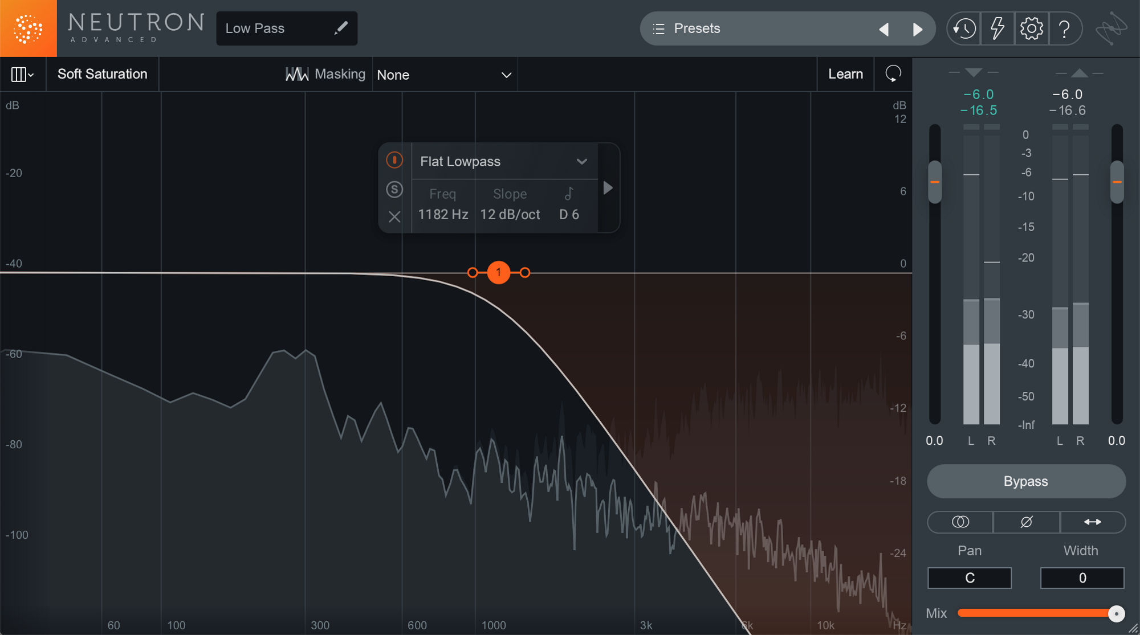This screenshot has width=1140, height=635.
Task: Toggle band 1 power button
Action: (394, 160)
